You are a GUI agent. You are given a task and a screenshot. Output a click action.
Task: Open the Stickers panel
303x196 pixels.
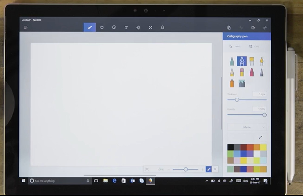114,27
